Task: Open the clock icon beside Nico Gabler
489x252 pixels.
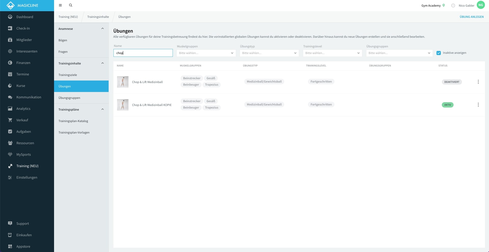Action: (453, 6)
